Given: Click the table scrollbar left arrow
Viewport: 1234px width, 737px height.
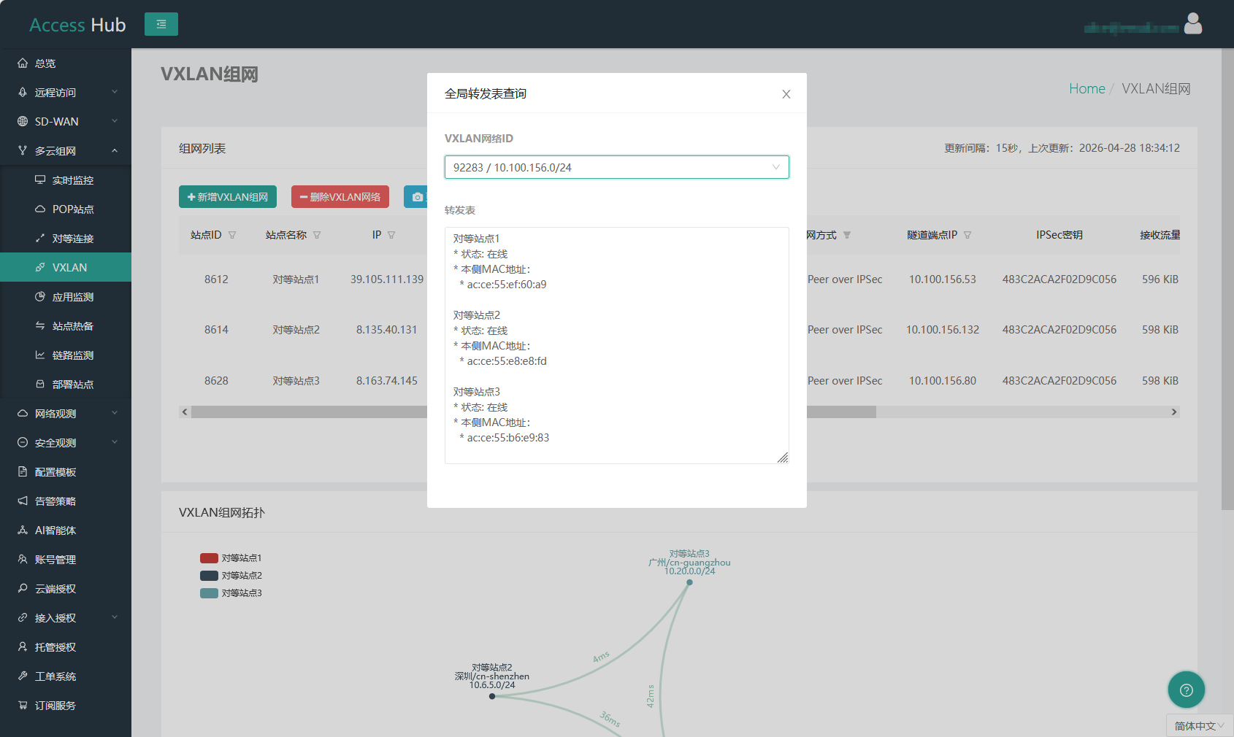Looking at the screenshot, I should pos(185,412).
